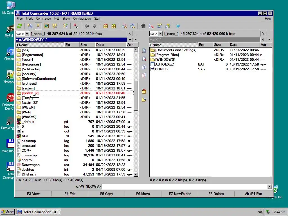Open the Commands menu
The width and height of the screenshot is (288, 216).
pos(43,19)
